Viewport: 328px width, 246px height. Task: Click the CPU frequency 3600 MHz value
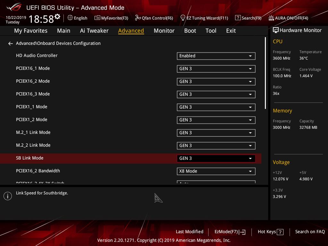point(282,58)
